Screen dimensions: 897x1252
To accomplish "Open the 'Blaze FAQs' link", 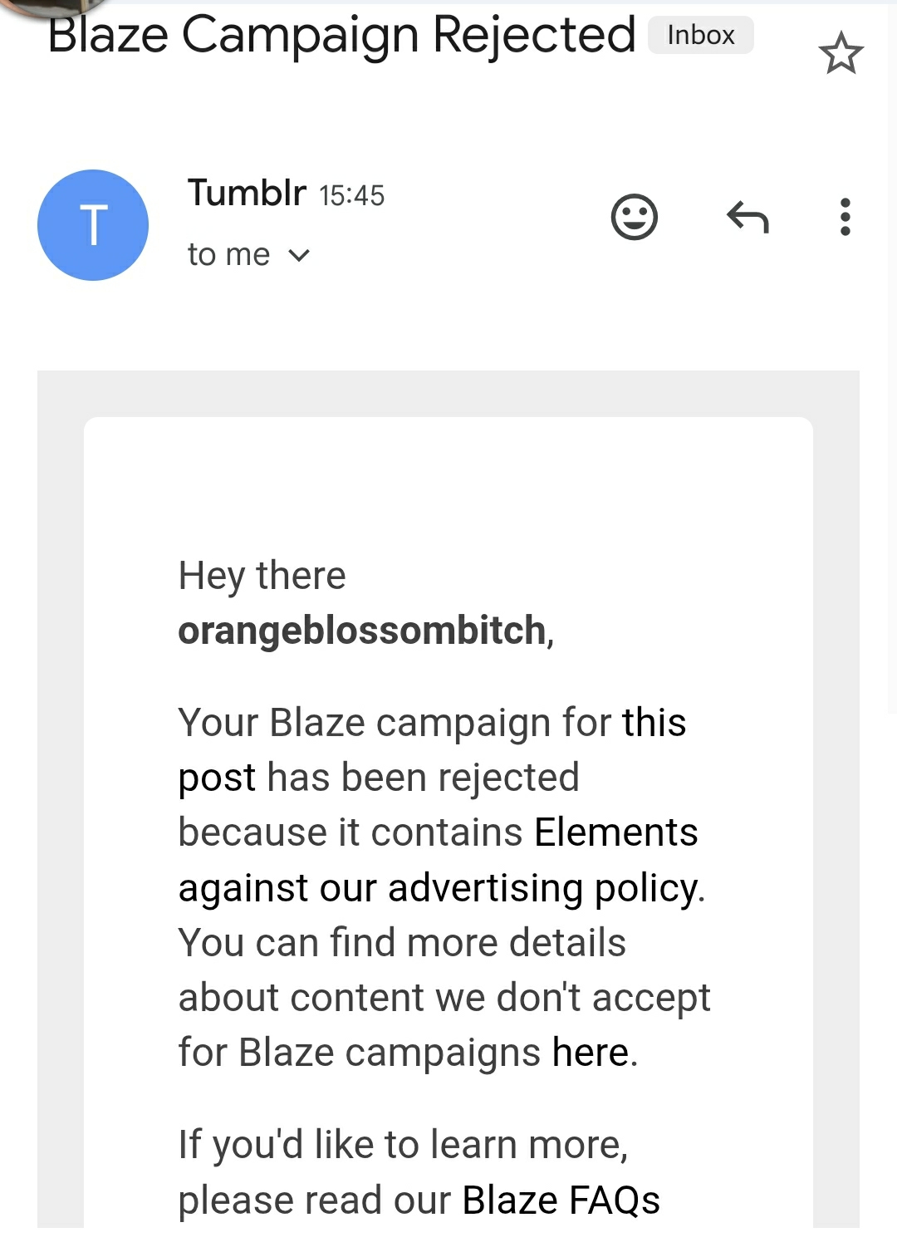I will click(x=561, y=1200).
